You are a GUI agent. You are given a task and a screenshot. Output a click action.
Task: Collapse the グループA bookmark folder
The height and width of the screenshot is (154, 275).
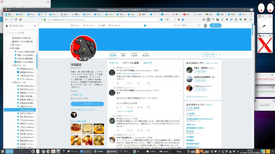(13, 65)
